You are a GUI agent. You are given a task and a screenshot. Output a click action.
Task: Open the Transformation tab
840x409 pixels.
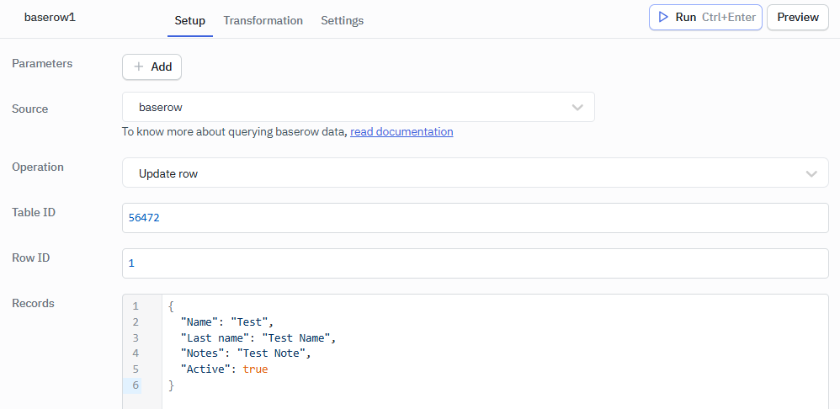(x=263, y=20)
